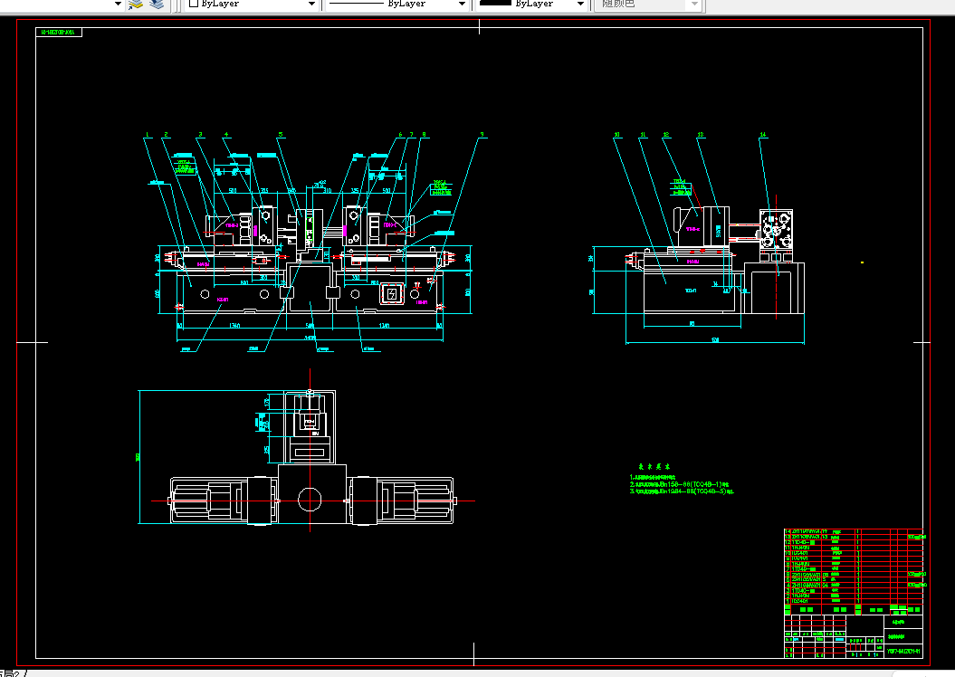This screenshot has width=955, height=677.
Task: Select the 1340 dimension under left base
Action: click(x=234, y=326)
